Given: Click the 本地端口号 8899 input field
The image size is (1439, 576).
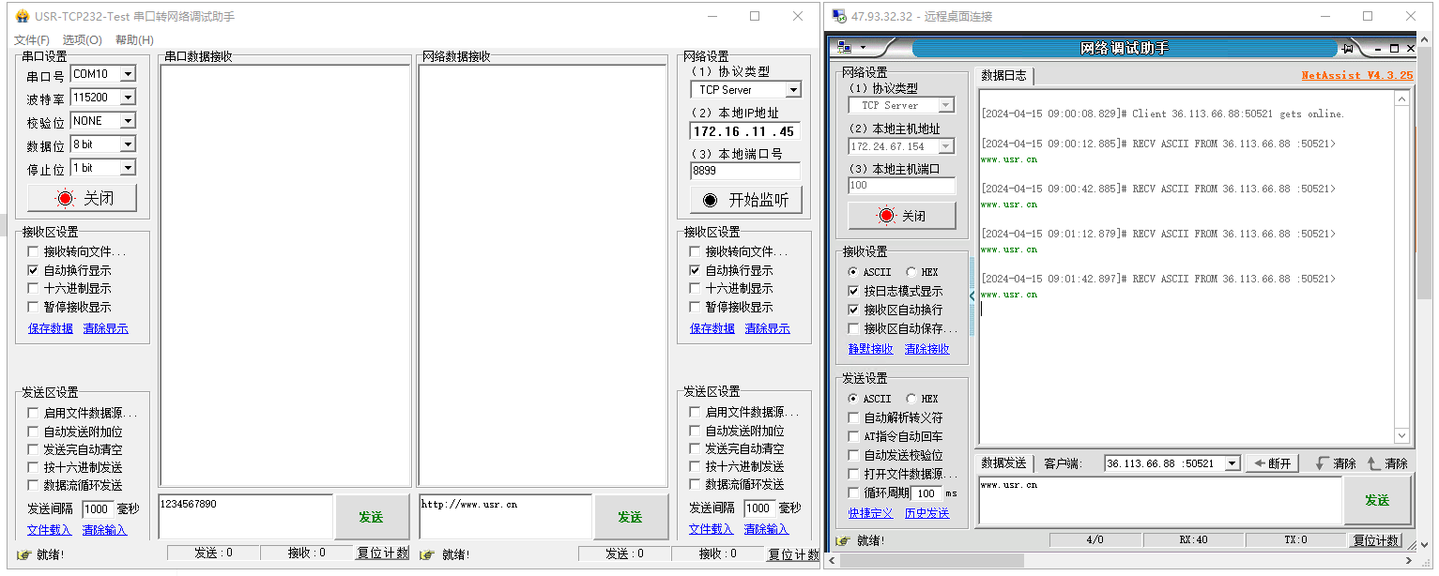Looking at the screenshot, I should pos(744,171).
